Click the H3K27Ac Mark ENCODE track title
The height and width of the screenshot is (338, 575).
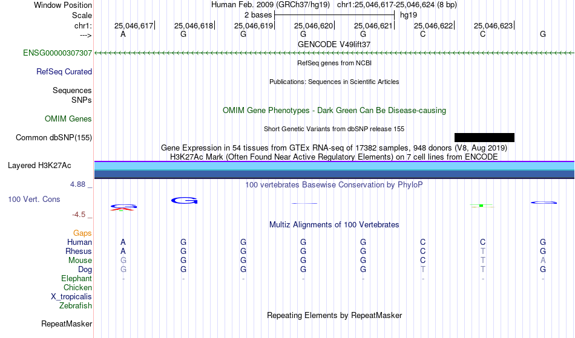click(x=334, y=157)
